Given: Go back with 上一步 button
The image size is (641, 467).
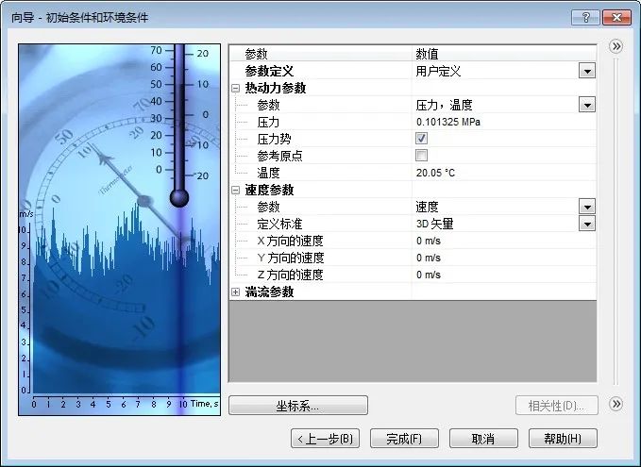Looking at the screenshot, I should pyautogui.click(x=325, y=439).
